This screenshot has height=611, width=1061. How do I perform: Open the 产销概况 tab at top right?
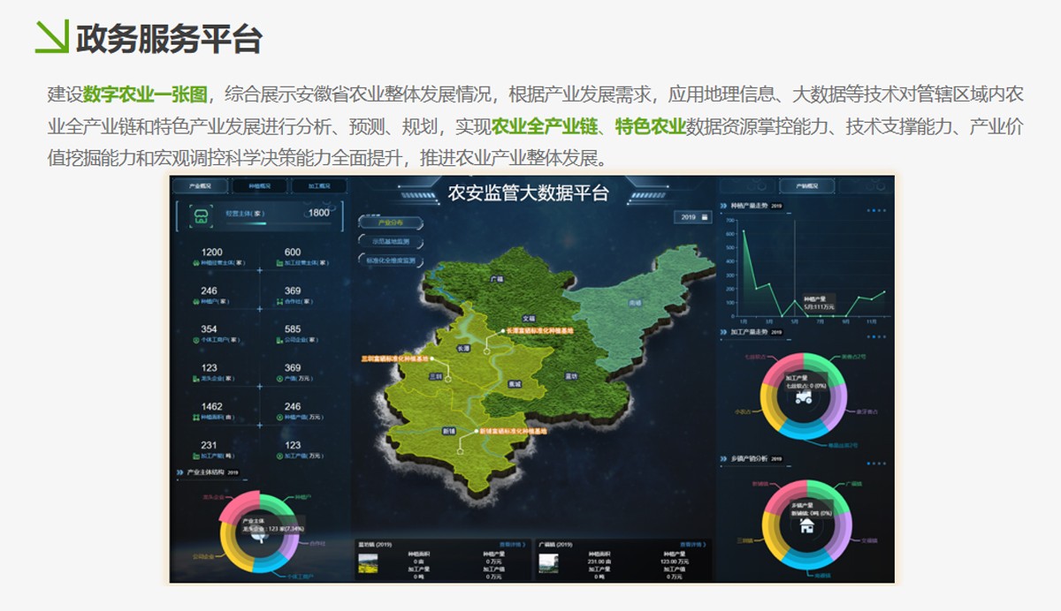coord(806,186)
